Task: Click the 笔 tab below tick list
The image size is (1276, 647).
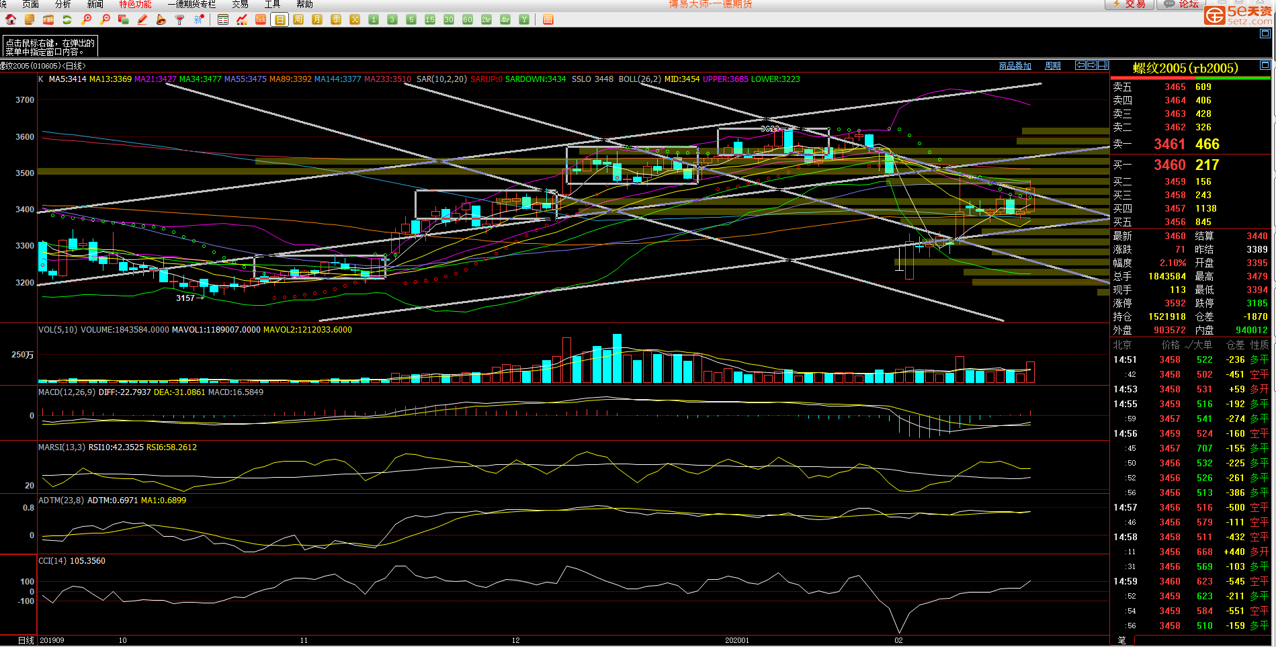Action: tap(1121, 640)
